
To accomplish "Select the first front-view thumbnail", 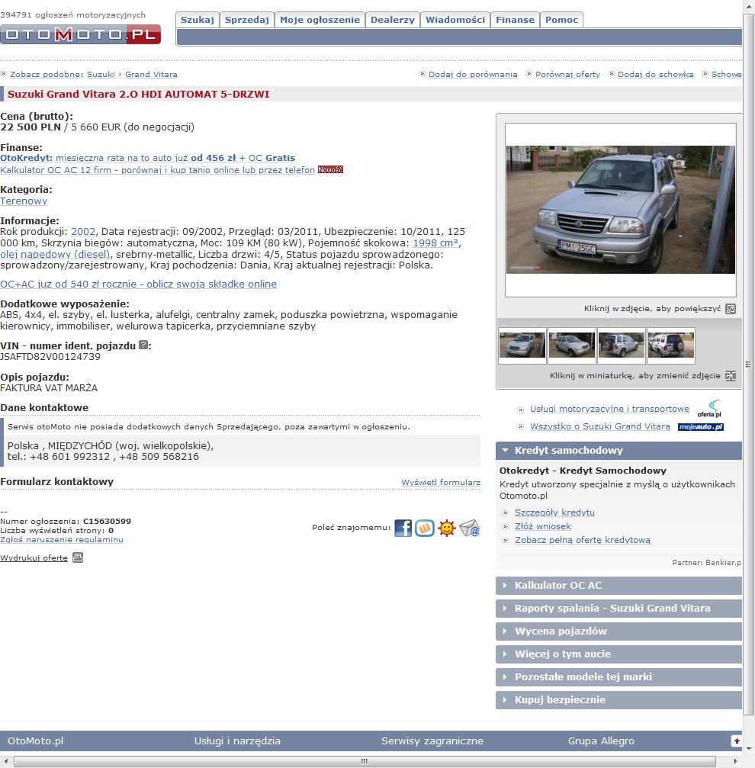I will point(522,345).
